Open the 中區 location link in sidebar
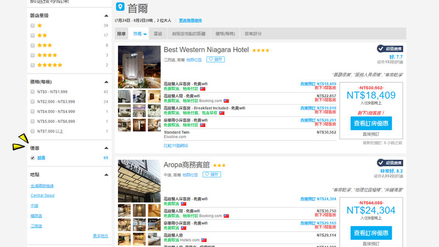Image resolution: width=439 pixels, height=247 pixels. [x=34, y=205]
